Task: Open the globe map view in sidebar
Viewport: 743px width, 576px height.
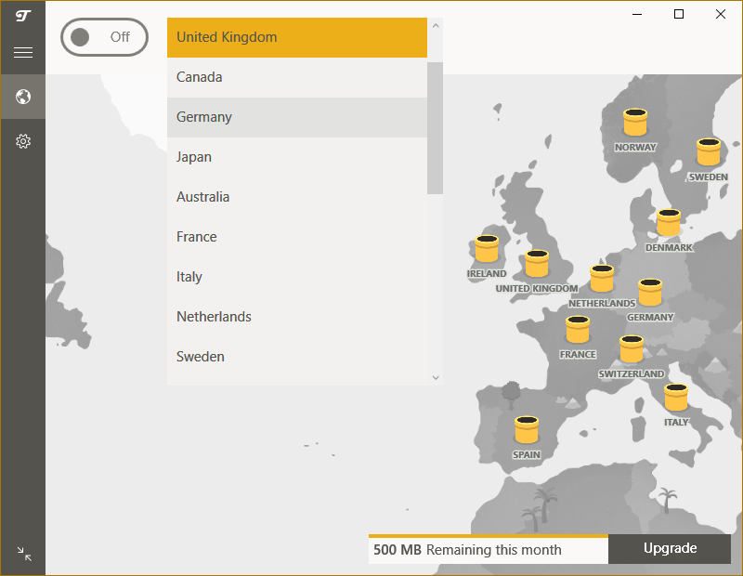Action: click(23, 97)
